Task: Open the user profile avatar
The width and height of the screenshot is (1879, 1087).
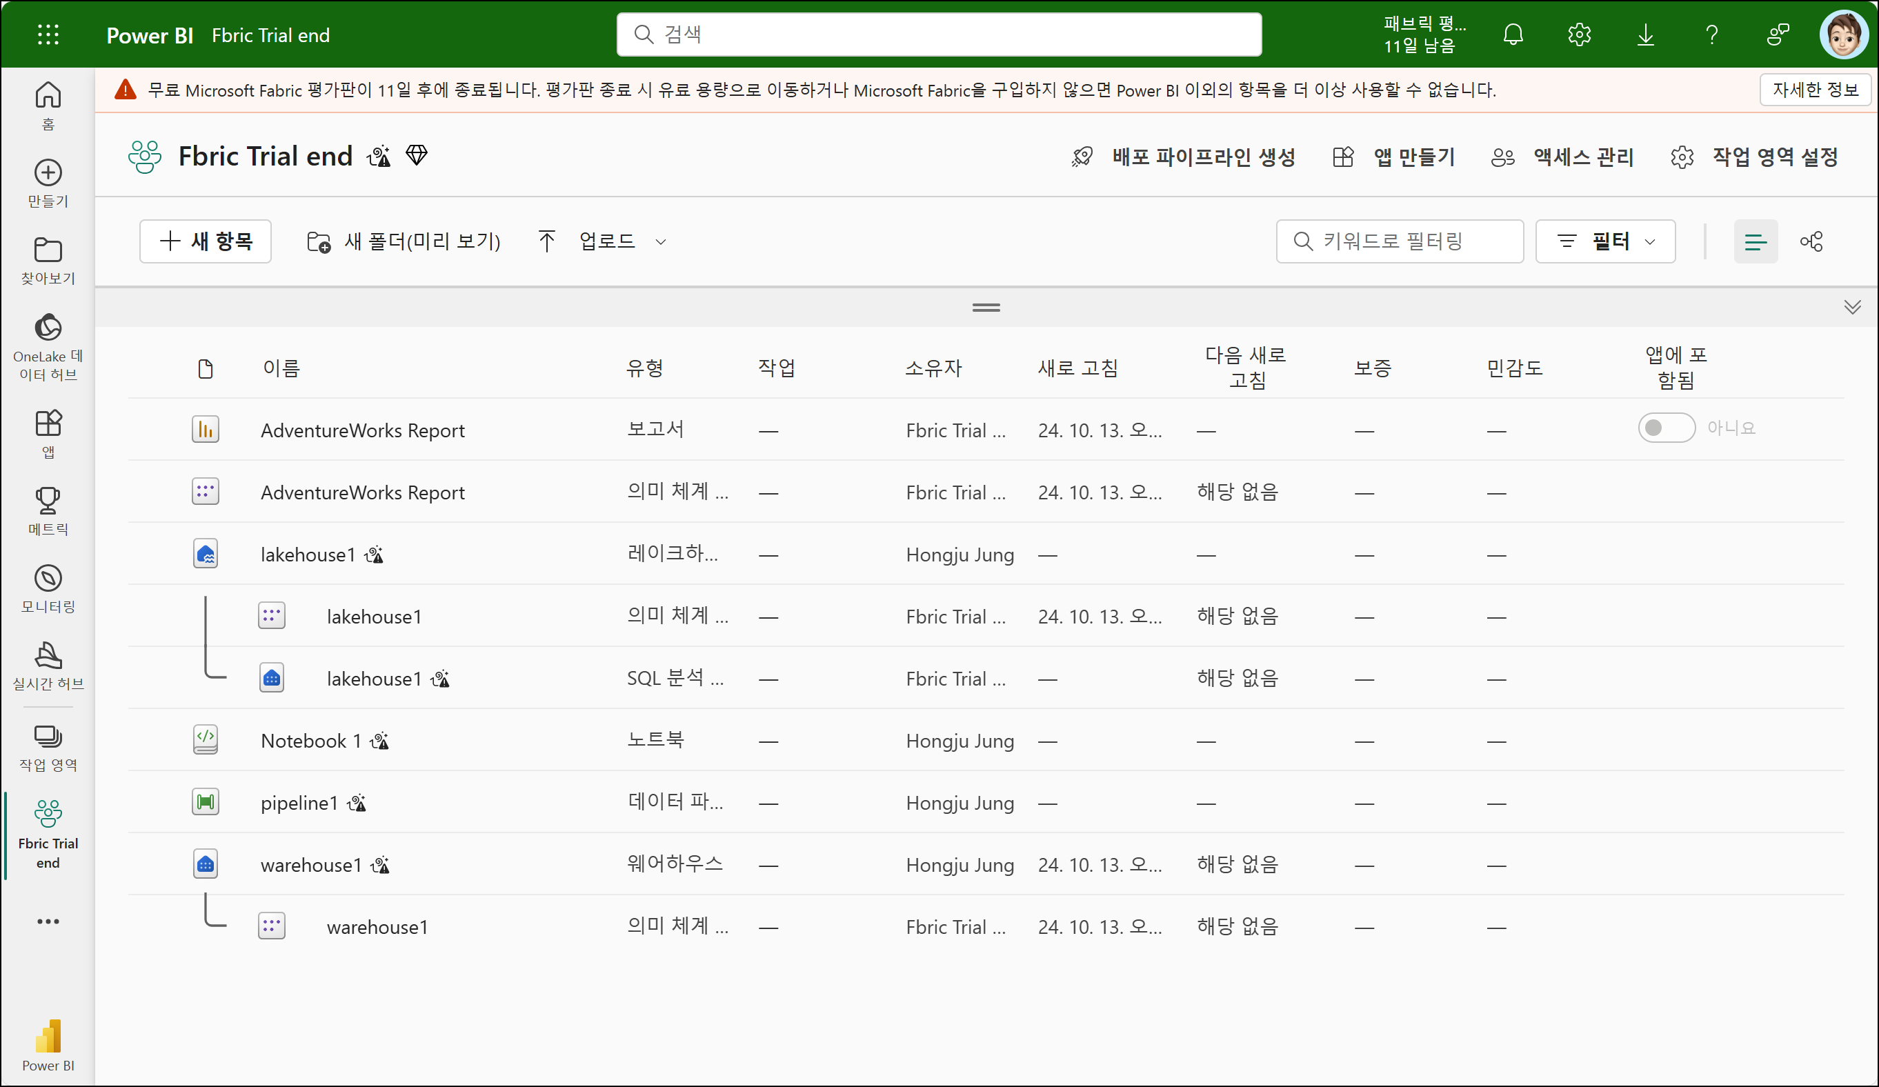Action: coord(1843,34)
